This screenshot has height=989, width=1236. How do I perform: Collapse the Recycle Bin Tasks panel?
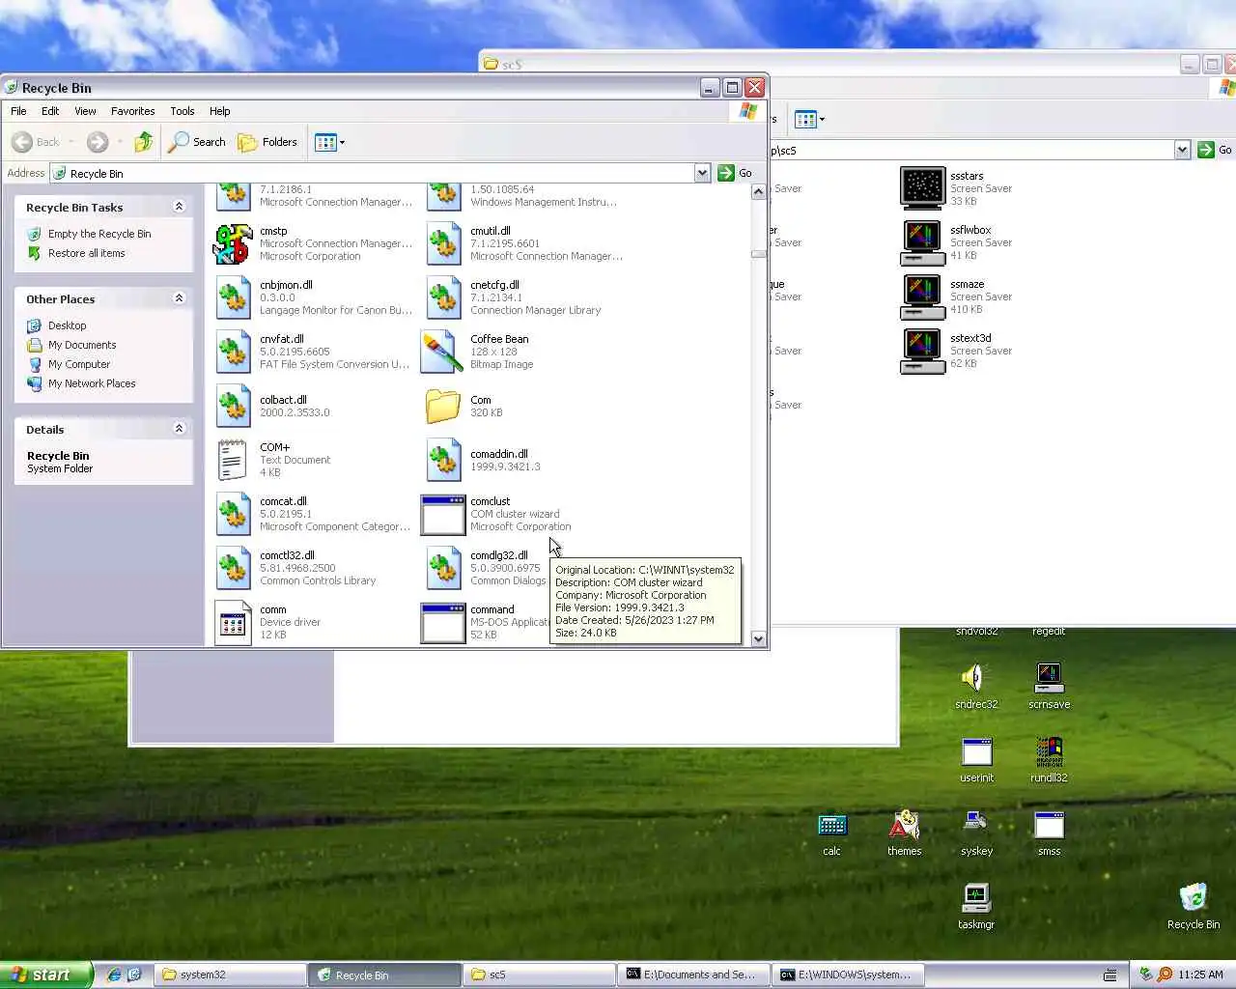(179, 207)
